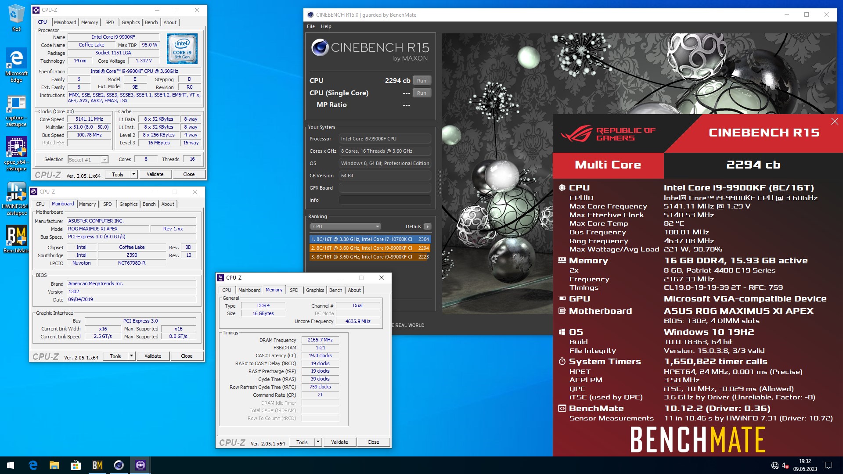Viewport: 843px width, 474px height.
Task: Open About tab in Memory CPU-Z window
Action: 354,290
